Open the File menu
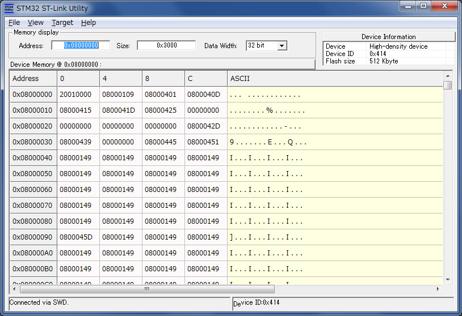This screenshot has height=316, width=462. pyautogui.click(x=14, y=23)
